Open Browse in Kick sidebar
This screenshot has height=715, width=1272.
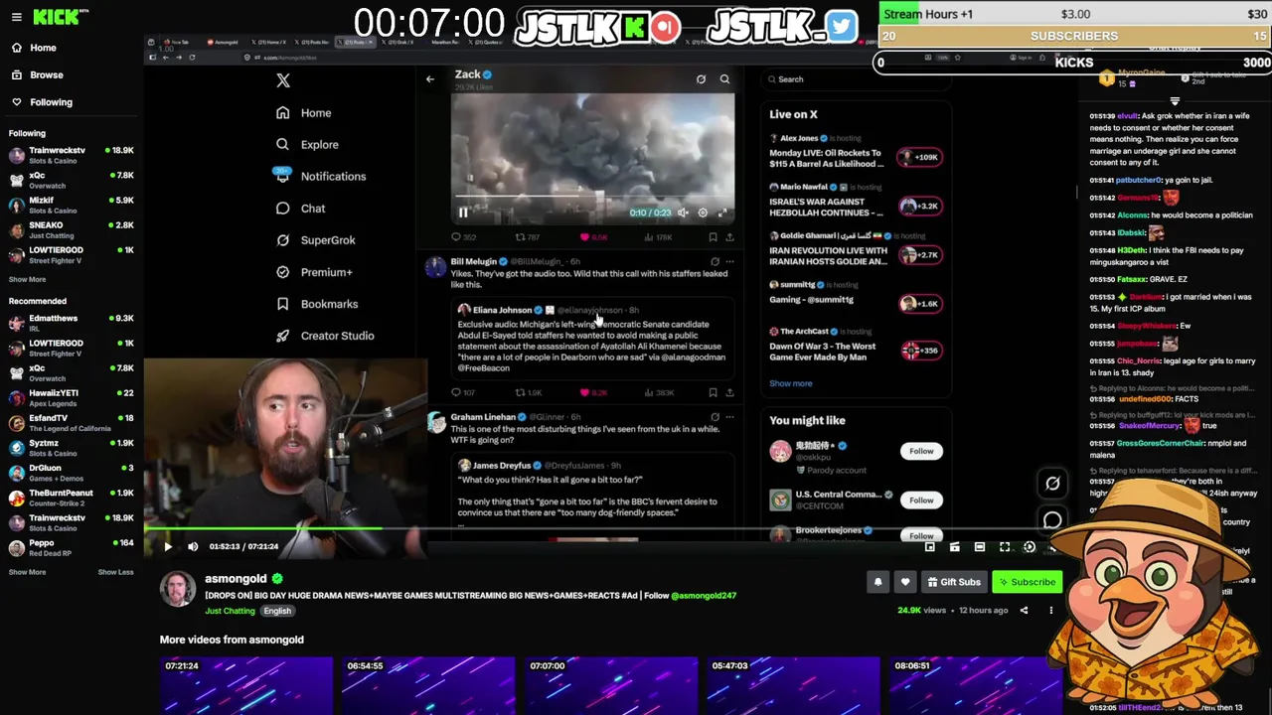coord(46,74)
